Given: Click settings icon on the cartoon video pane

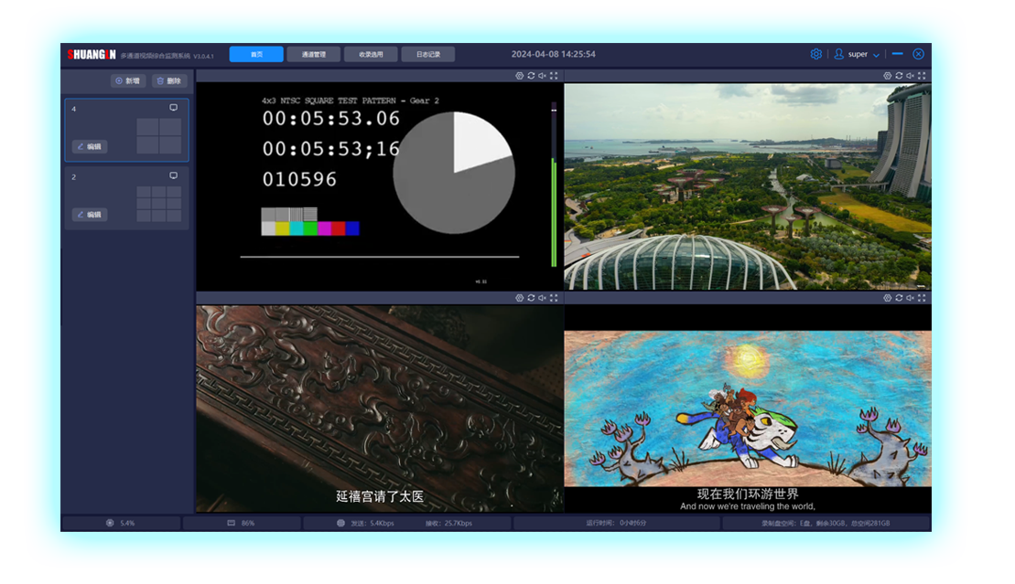Looking at the screenshot, I should point(887,298).
